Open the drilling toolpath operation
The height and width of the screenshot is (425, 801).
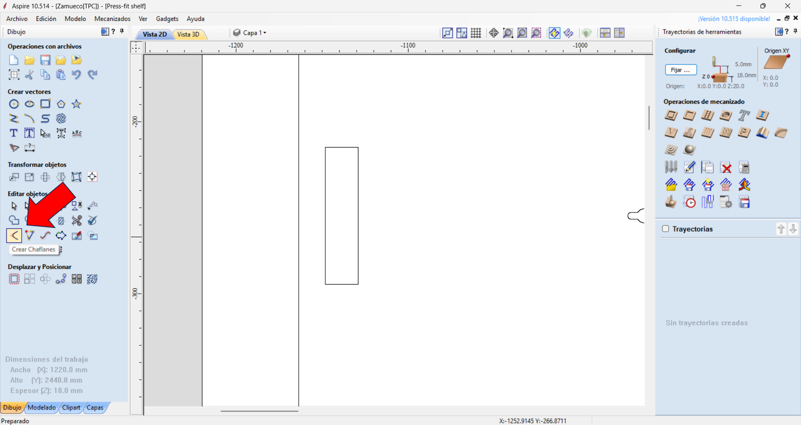click(708, 116)
